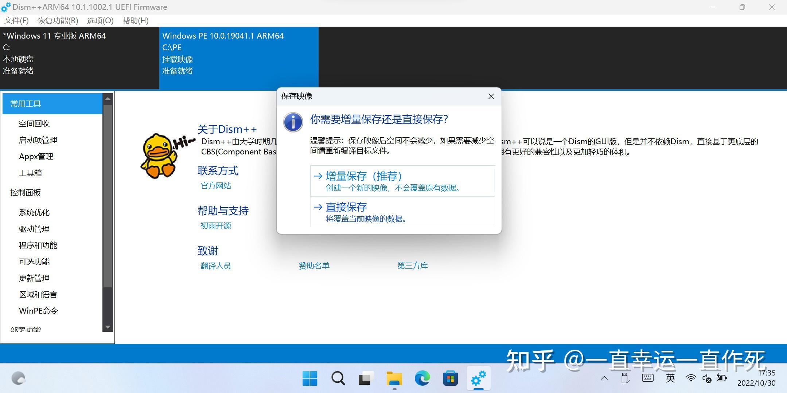The width and height of the screenshot is (787, 393).
Task: Click the USB eject icon in system tray
Action: 625,378
